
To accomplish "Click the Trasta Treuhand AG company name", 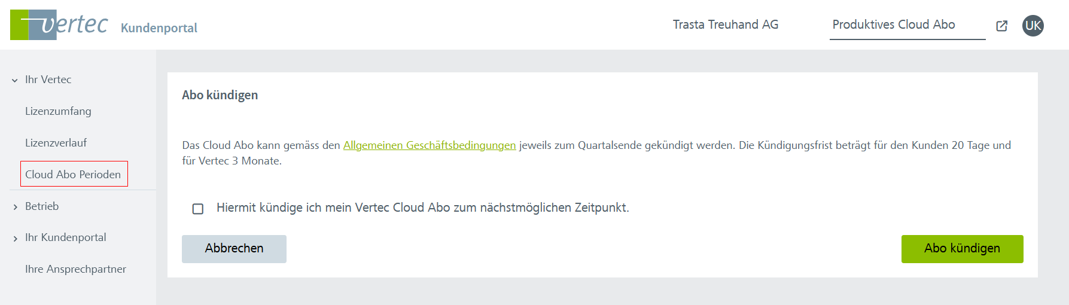I will click(x=725, y=25).
